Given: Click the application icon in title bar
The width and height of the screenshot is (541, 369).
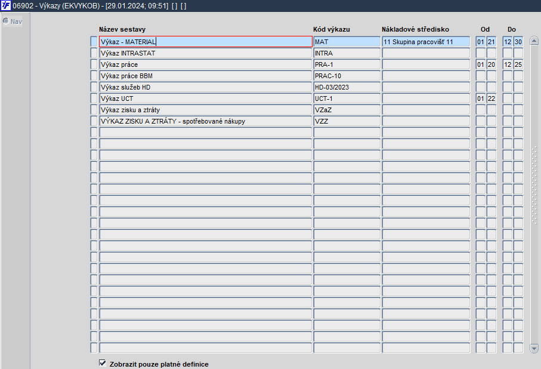Looking at the screenshot, I should coord(6,5).
